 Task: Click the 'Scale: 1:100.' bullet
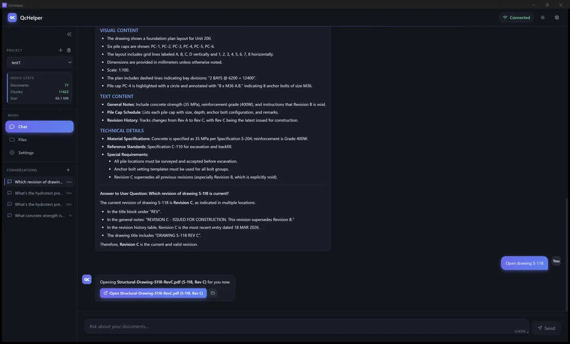118,70
